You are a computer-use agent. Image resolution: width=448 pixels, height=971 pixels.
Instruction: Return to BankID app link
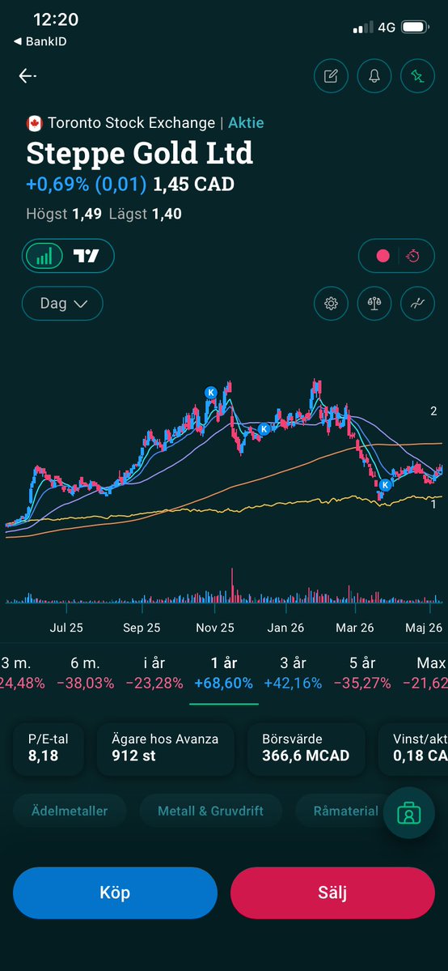[x=40, y=41]
